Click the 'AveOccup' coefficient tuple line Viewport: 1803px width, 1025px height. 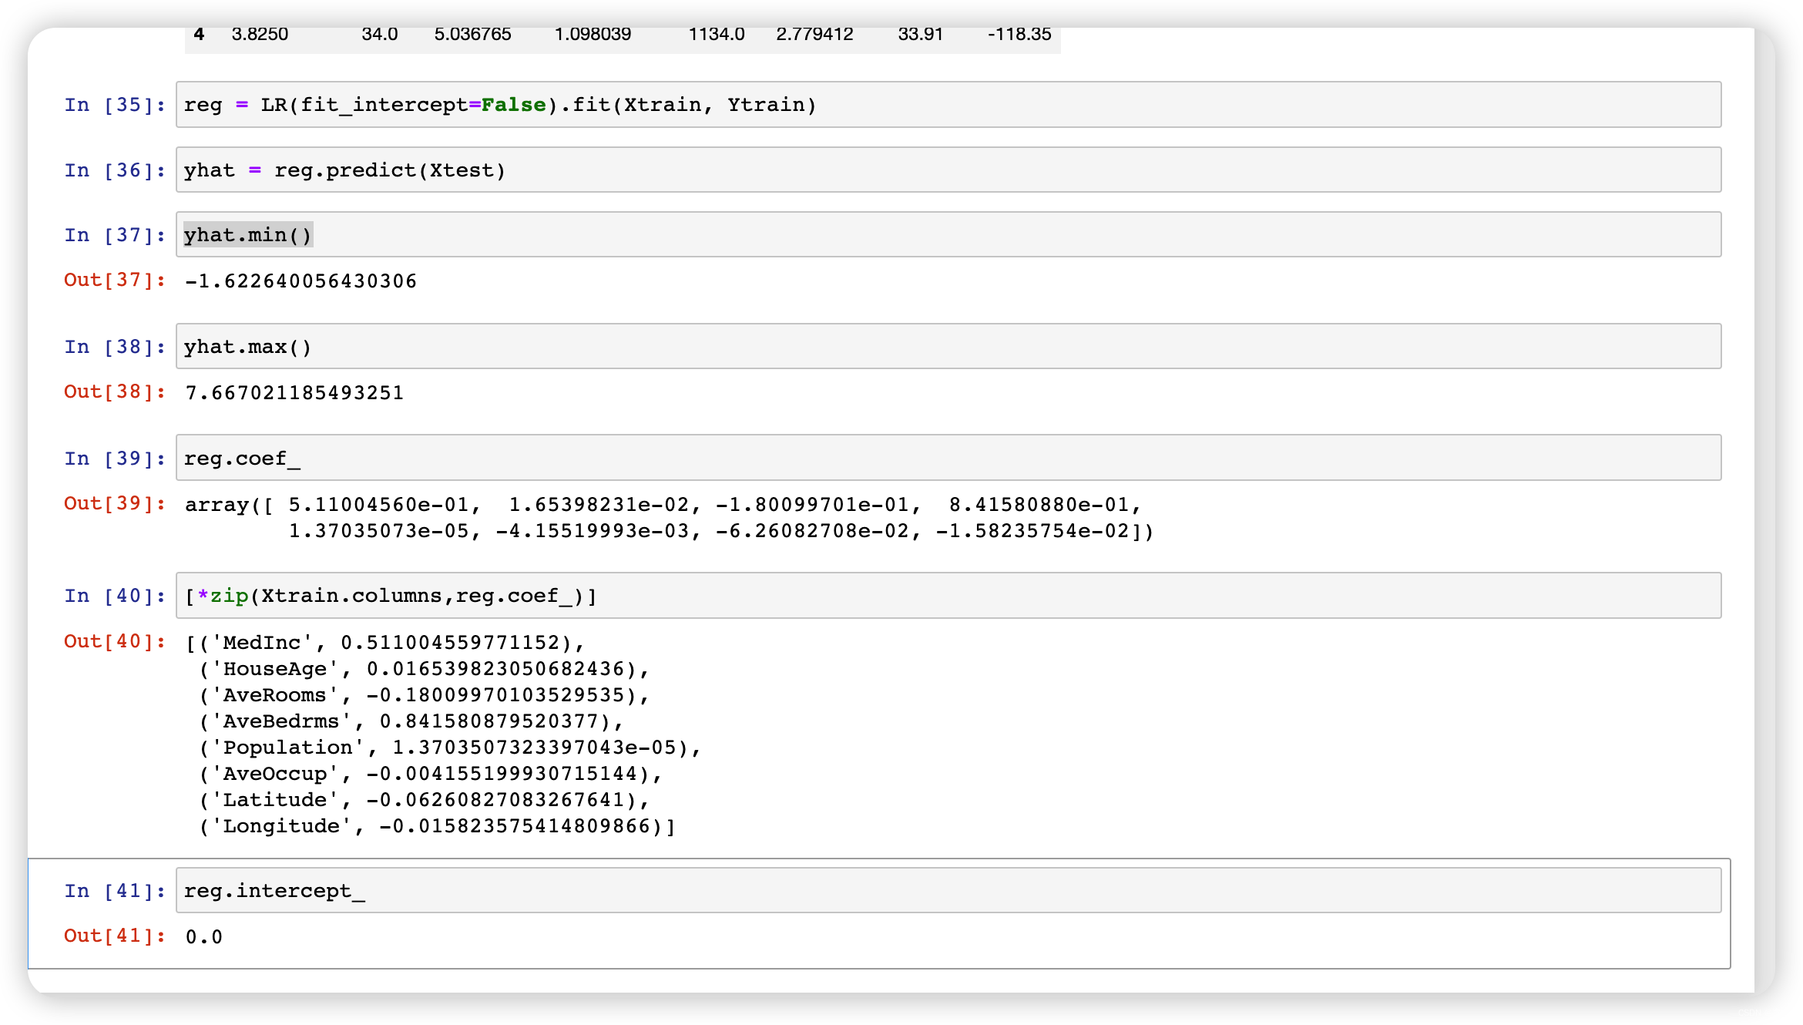pos(430,774)
